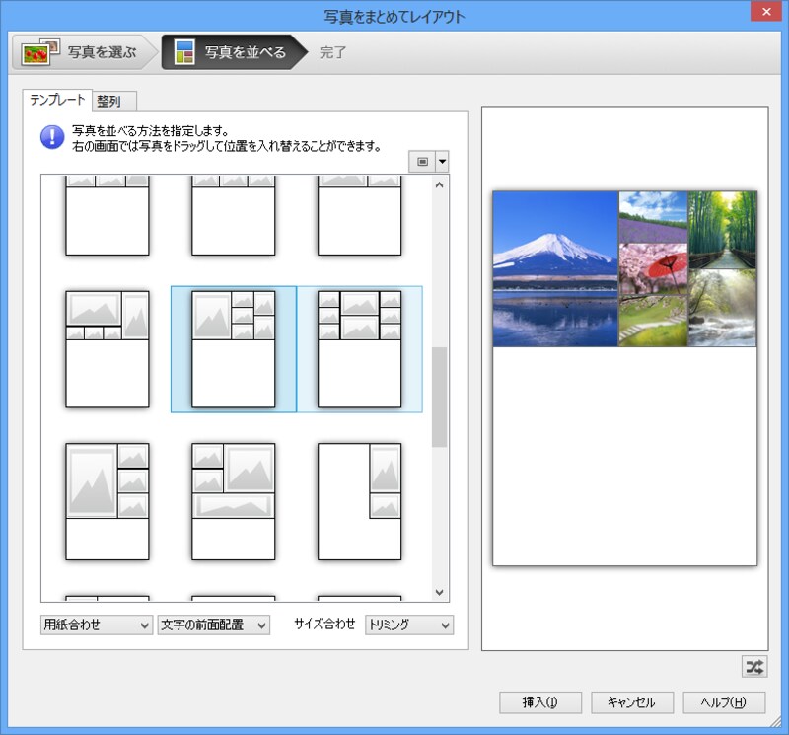
Task: Open the トリミング size-fitting dropdown
Action: click(408, 625)
